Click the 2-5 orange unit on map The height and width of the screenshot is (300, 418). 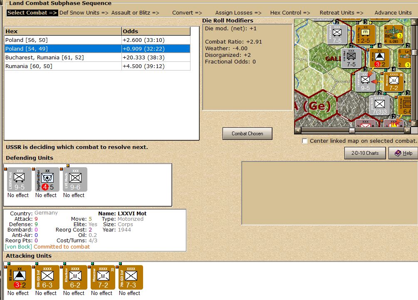click(x=365, y=34)
